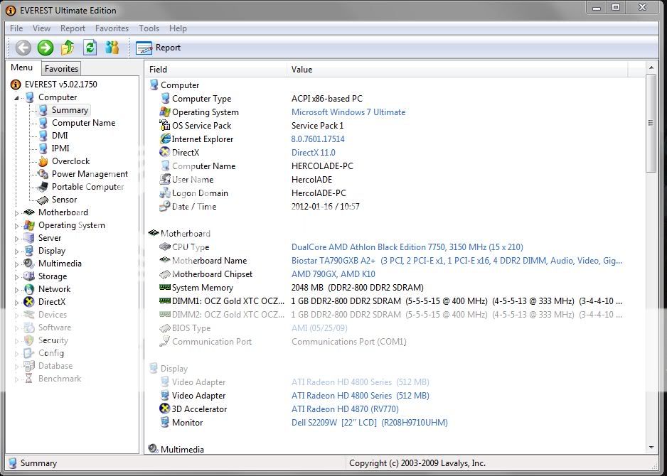Click the DirectX icon in the left tree
Image resolution: width=667 pixels, height=476 pixels.
(29, 302)
